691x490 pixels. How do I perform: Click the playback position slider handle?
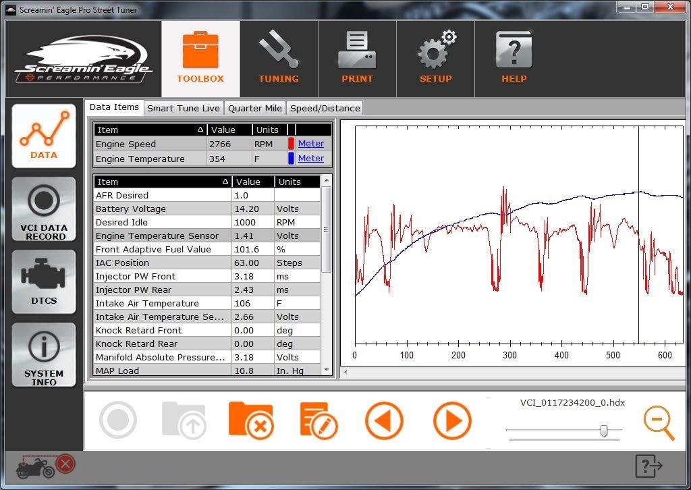604,431
